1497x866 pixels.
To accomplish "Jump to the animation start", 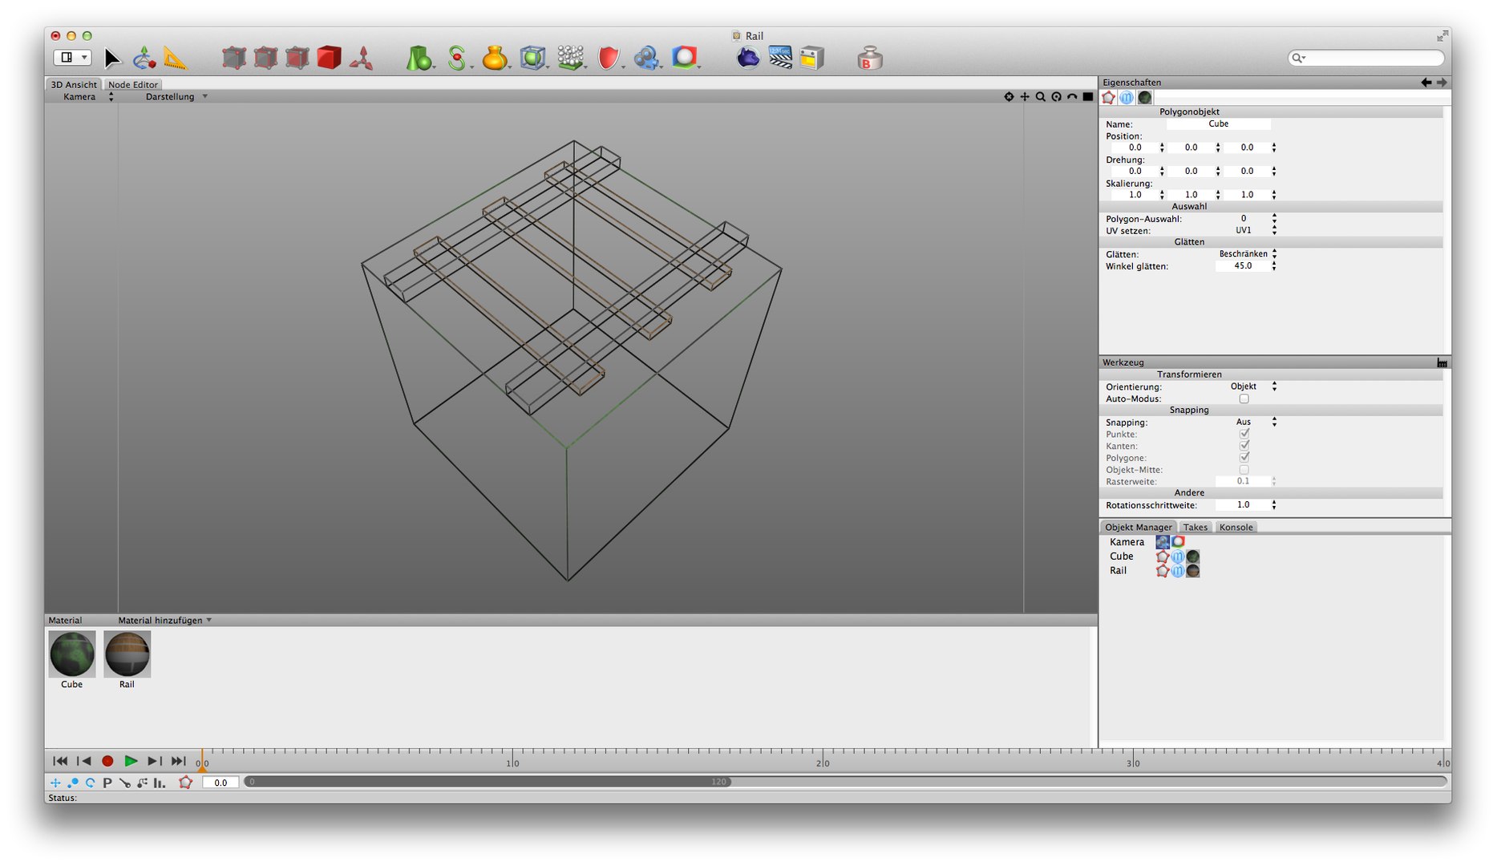I will pyautogui.click(x=60, y=761).
